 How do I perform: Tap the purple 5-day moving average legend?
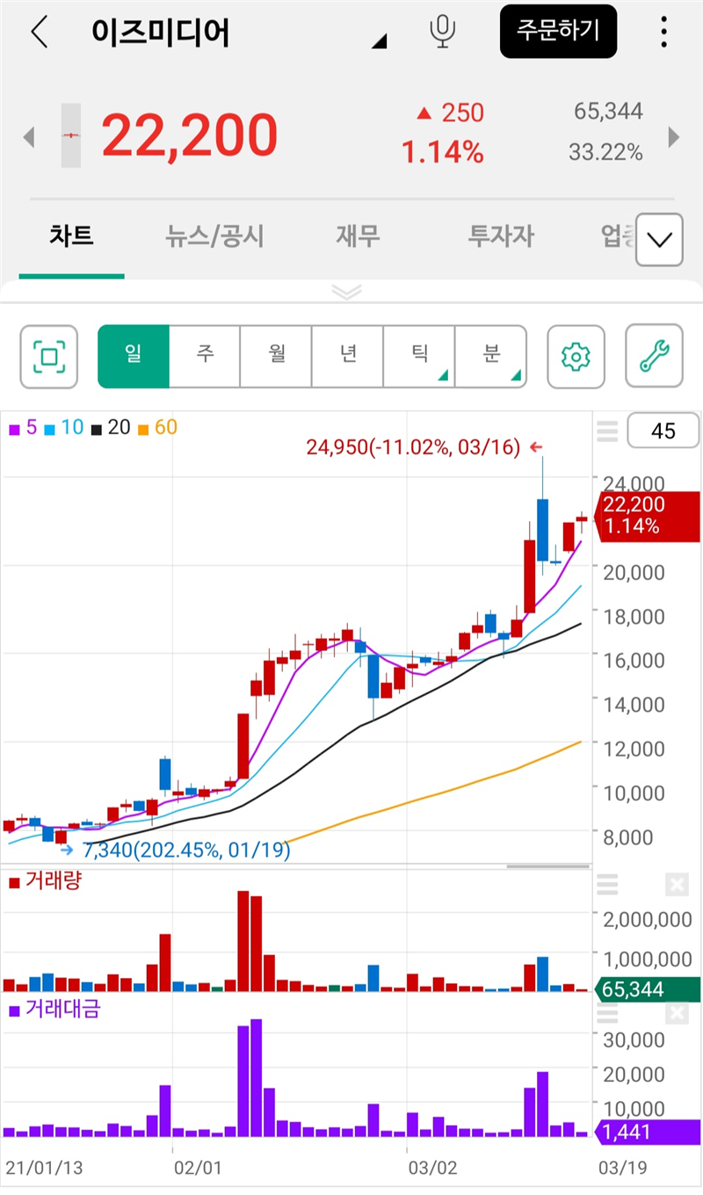(x=23, y=428)
